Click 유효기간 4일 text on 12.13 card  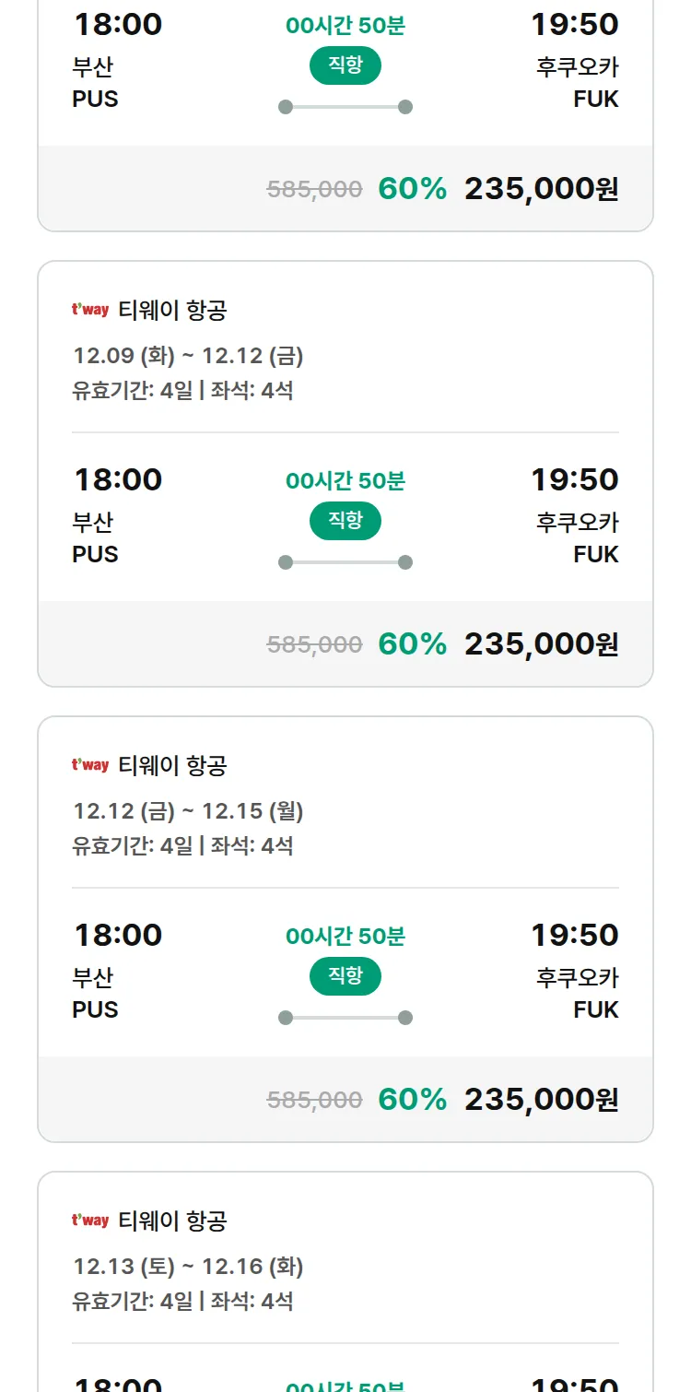(x=133, y=1302)
